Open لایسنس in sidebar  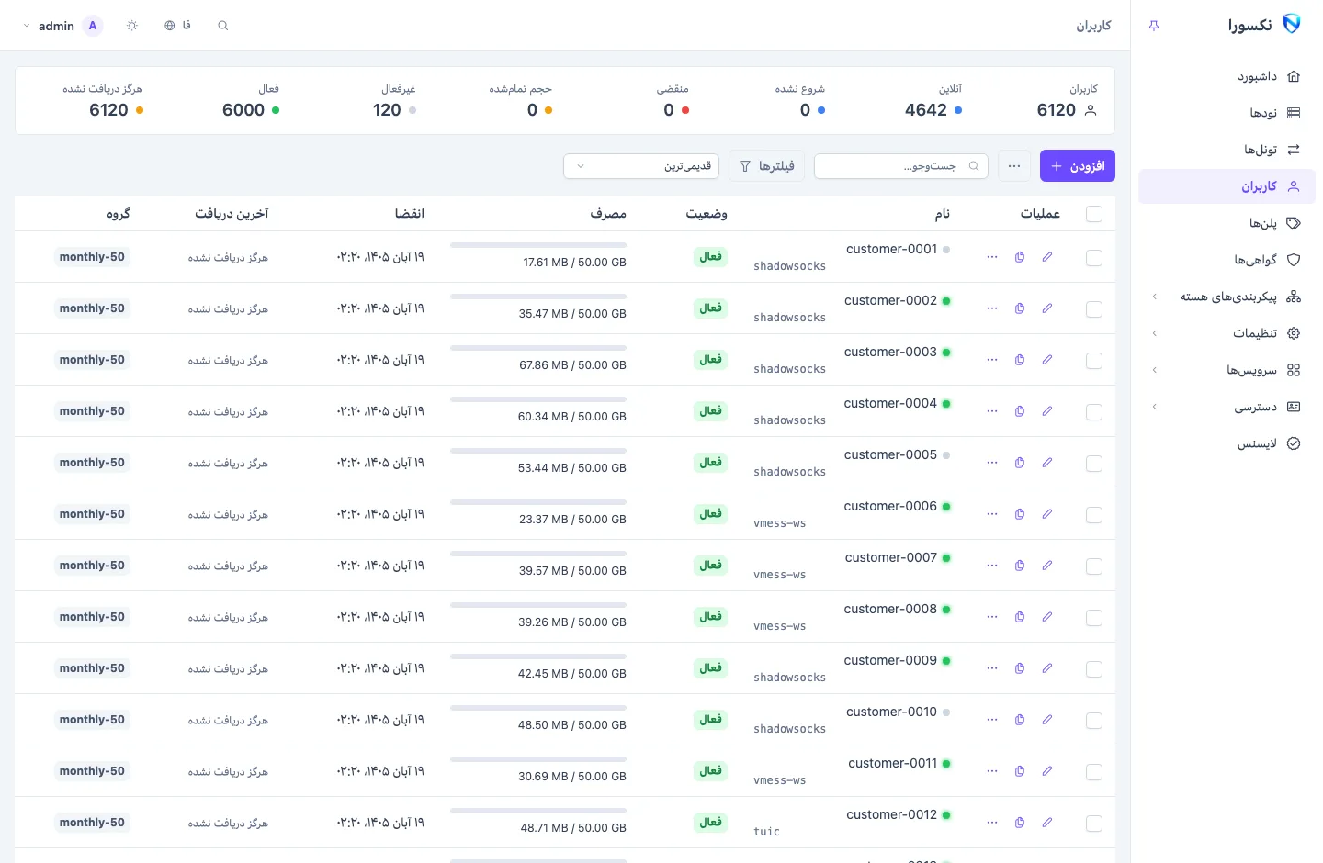[1227, 443]
